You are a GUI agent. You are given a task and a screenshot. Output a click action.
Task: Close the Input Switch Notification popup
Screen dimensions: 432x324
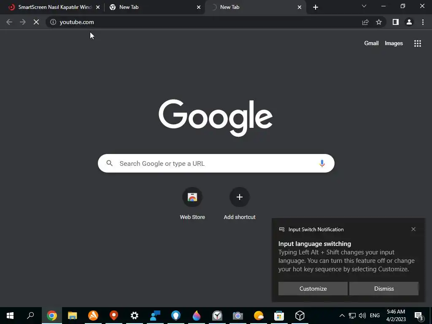[413, 229]
